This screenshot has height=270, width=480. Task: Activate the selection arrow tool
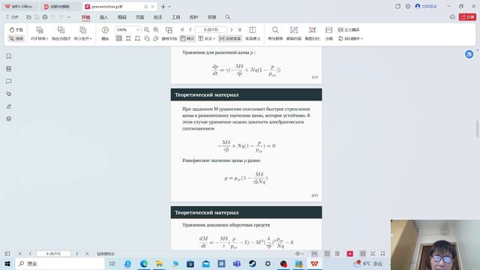pyautogui.click(x=16, y=38)
